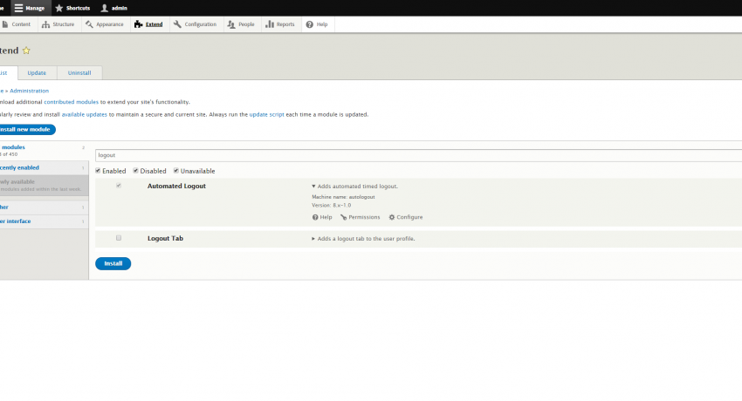This screenshot has width=742, height=401.
Task: Open the People menu item
Action: click(241, 24)
